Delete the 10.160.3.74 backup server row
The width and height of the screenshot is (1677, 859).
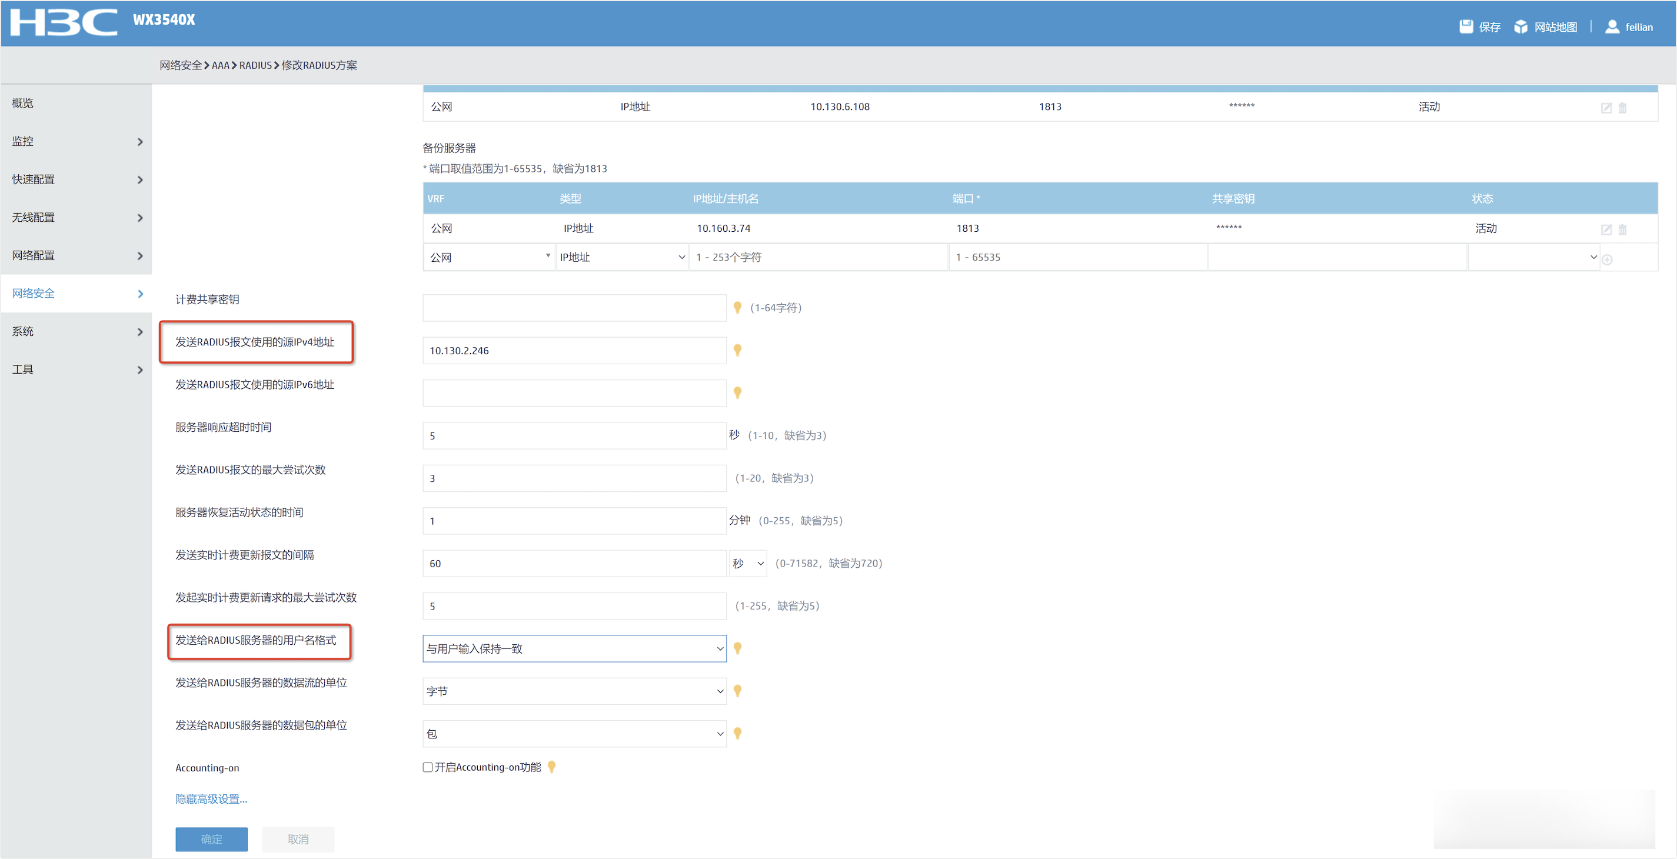point(1622,229)
